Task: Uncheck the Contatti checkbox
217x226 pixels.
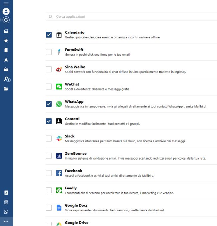Action: point(49,121)
